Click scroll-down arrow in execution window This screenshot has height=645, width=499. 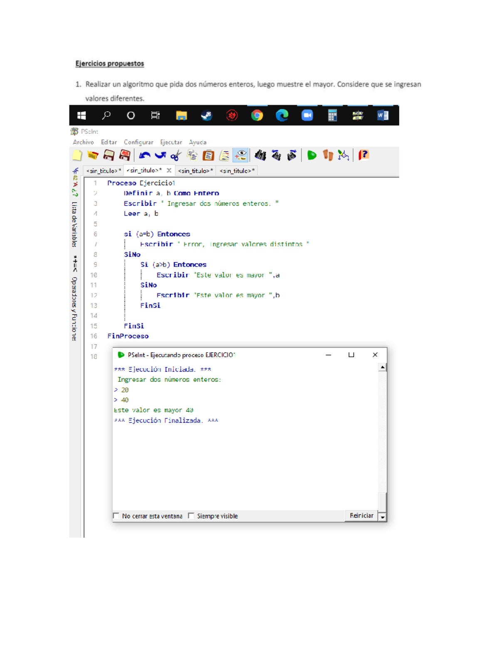tap(383, 517)
